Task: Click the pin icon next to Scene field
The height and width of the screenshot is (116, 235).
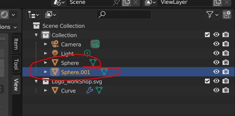Action: click(116, 3)
